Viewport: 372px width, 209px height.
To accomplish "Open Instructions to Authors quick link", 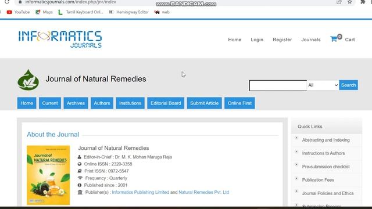I will [323, 153].
